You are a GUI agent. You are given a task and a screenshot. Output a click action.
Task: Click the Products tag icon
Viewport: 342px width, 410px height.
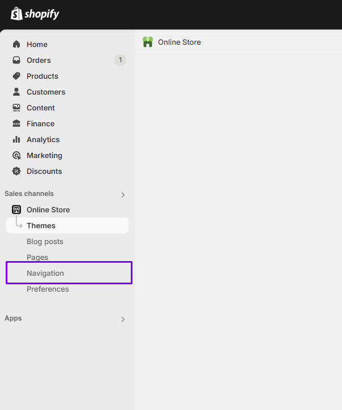pos(16,76)
